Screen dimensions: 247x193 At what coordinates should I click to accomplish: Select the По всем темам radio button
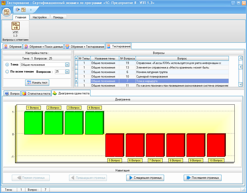tap(7, 72)
